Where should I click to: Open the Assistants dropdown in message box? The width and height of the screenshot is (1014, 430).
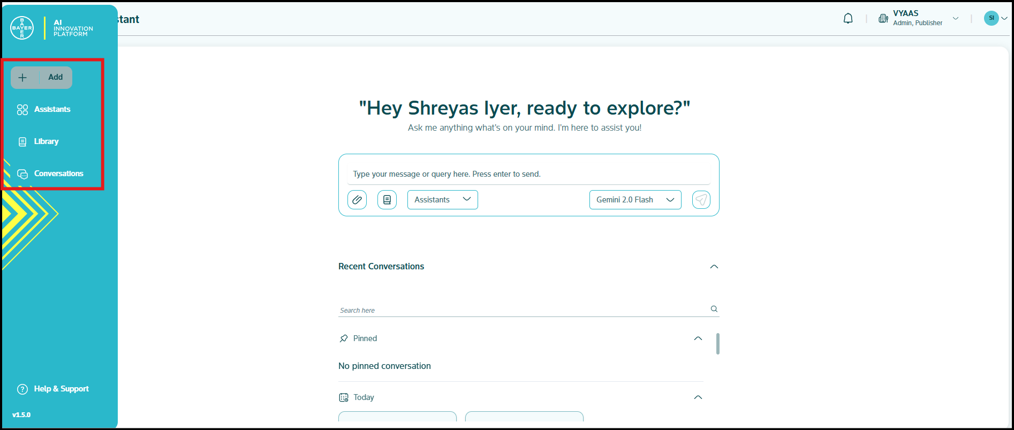(x=442, y=200)
